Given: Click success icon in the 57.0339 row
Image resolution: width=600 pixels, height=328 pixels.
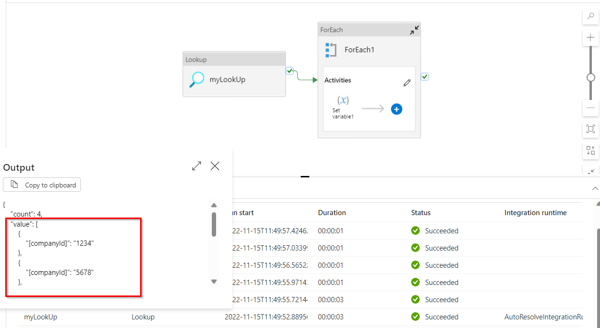Looking at the screenshot, I should 415,248.
